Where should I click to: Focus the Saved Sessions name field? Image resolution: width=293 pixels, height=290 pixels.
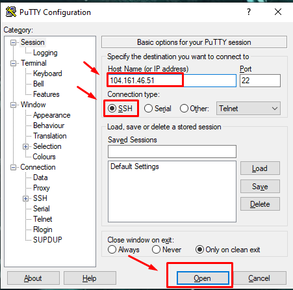point(172,152)
